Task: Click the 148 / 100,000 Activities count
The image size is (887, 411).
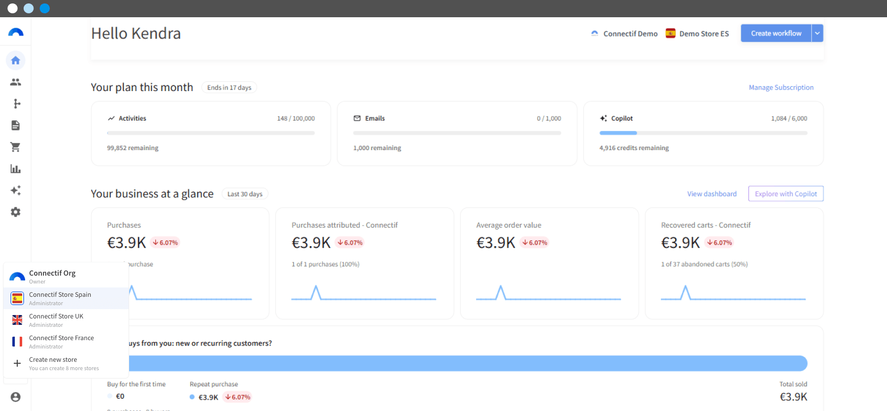Action: coord(296,119)
